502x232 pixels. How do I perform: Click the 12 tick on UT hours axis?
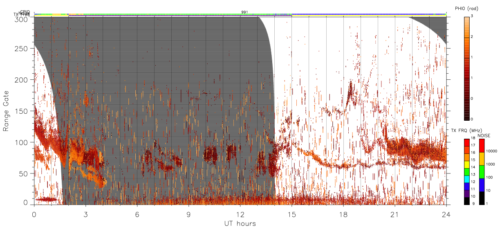point(240,214)
